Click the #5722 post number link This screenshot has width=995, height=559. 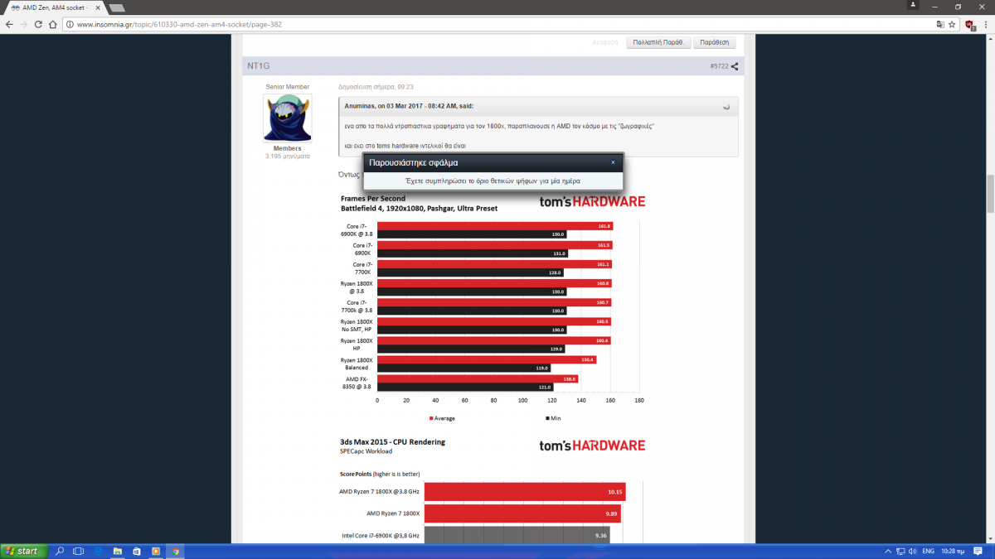coord(718,66)
